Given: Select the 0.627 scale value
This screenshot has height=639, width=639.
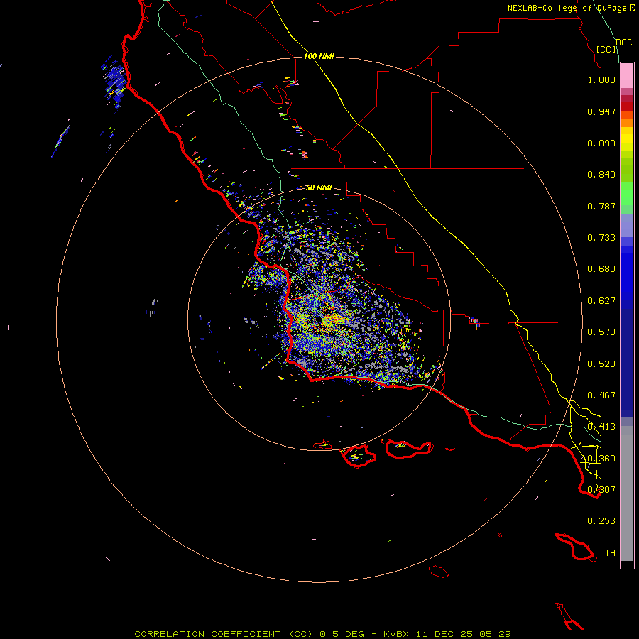Looking at the screenshot, I should click(601, 301).
